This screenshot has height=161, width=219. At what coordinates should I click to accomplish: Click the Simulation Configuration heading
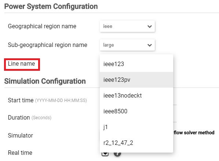point(45,81)
